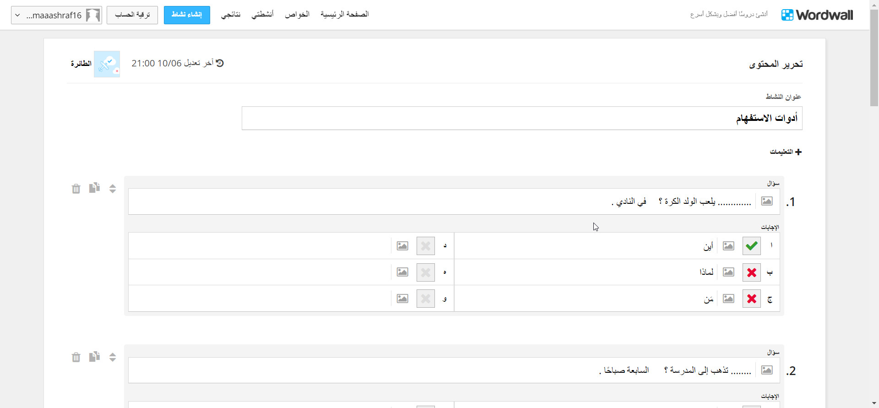Open أنشطتي menu item
Viewport: 879px width, 408px height.
point(262,14)
